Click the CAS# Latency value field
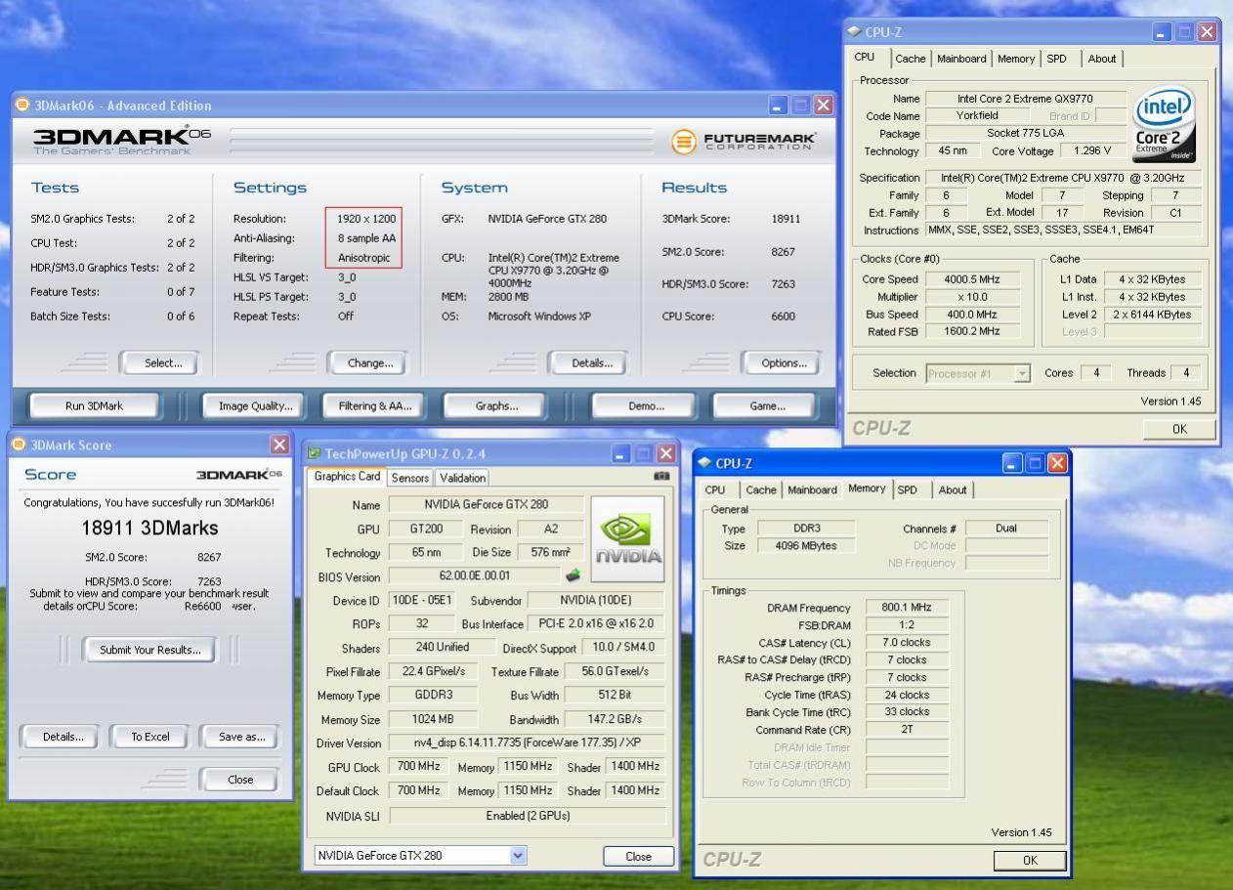The height and width of the screenshot is (890, 1233). tap(907, 643)
